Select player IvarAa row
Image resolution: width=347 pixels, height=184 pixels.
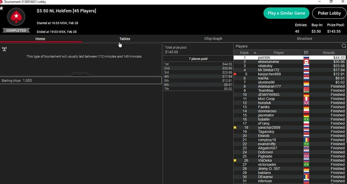[x=289, y=78]
